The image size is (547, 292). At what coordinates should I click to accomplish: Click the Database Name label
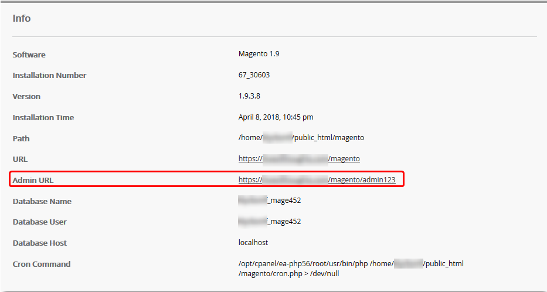[42, 201]
